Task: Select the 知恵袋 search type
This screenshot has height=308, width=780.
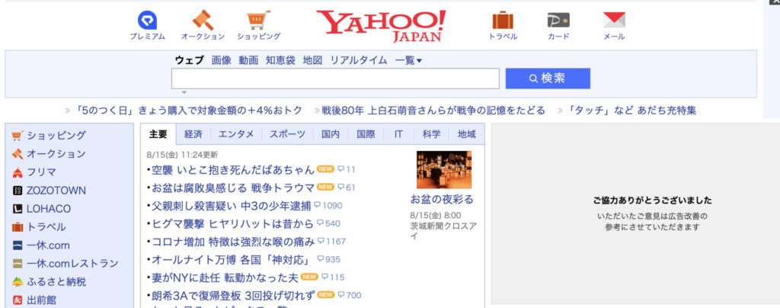Action: [x=280, y=60]
